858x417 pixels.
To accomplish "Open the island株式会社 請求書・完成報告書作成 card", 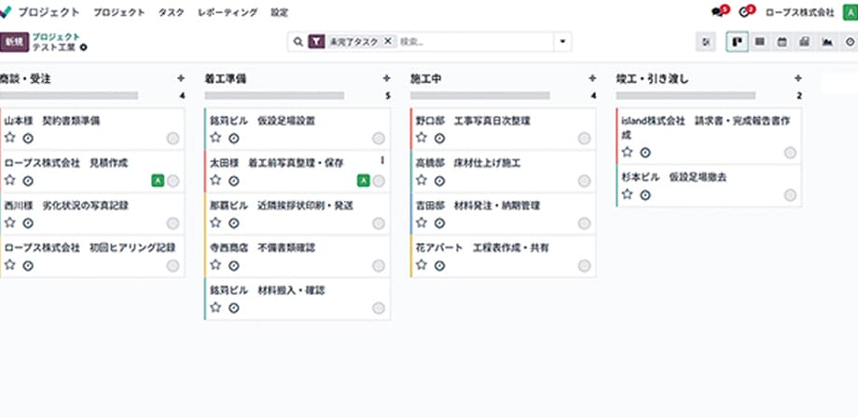I will click(x=709, y=136).
